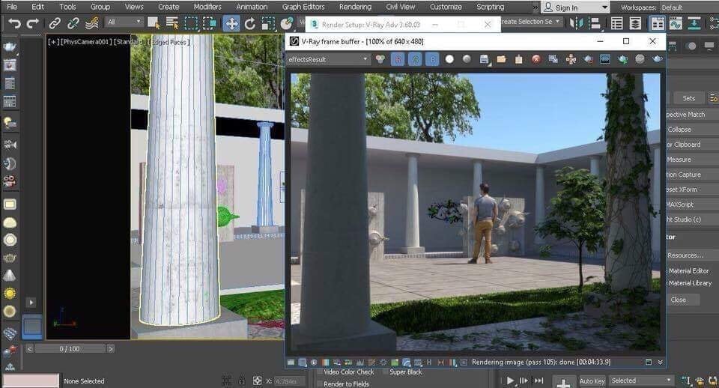Open the Graph Editors menu
This screenshot has width=719, height=388.
click(303, 7)
